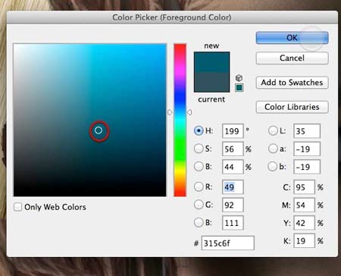Select the L lightness radio button
341x276 pixels.
click(x=273, y=130)
